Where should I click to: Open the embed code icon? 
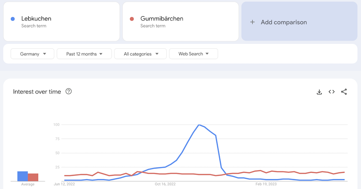[x=331, y=92]
